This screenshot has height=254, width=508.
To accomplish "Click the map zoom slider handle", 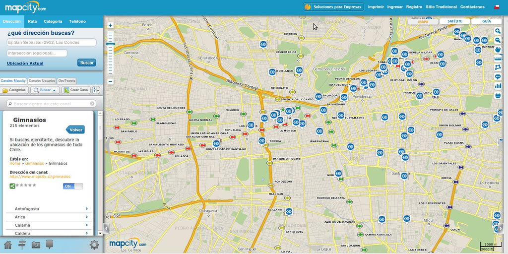I will [111, 44].
